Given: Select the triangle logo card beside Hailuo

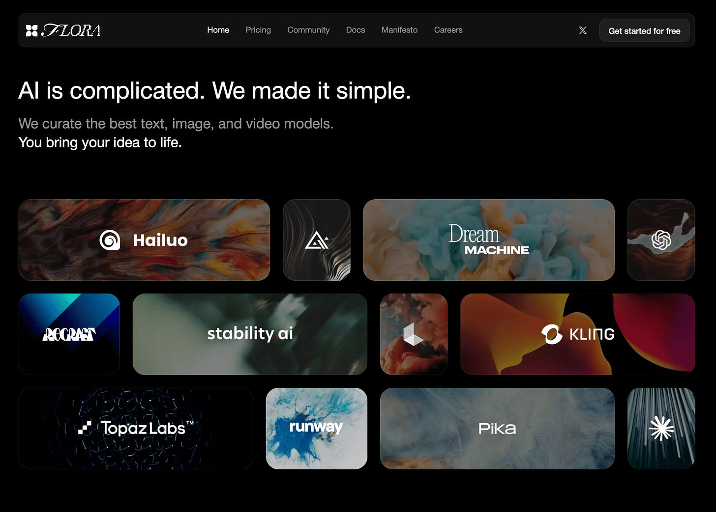Looking at the screenshot, I should pos(317,240).
